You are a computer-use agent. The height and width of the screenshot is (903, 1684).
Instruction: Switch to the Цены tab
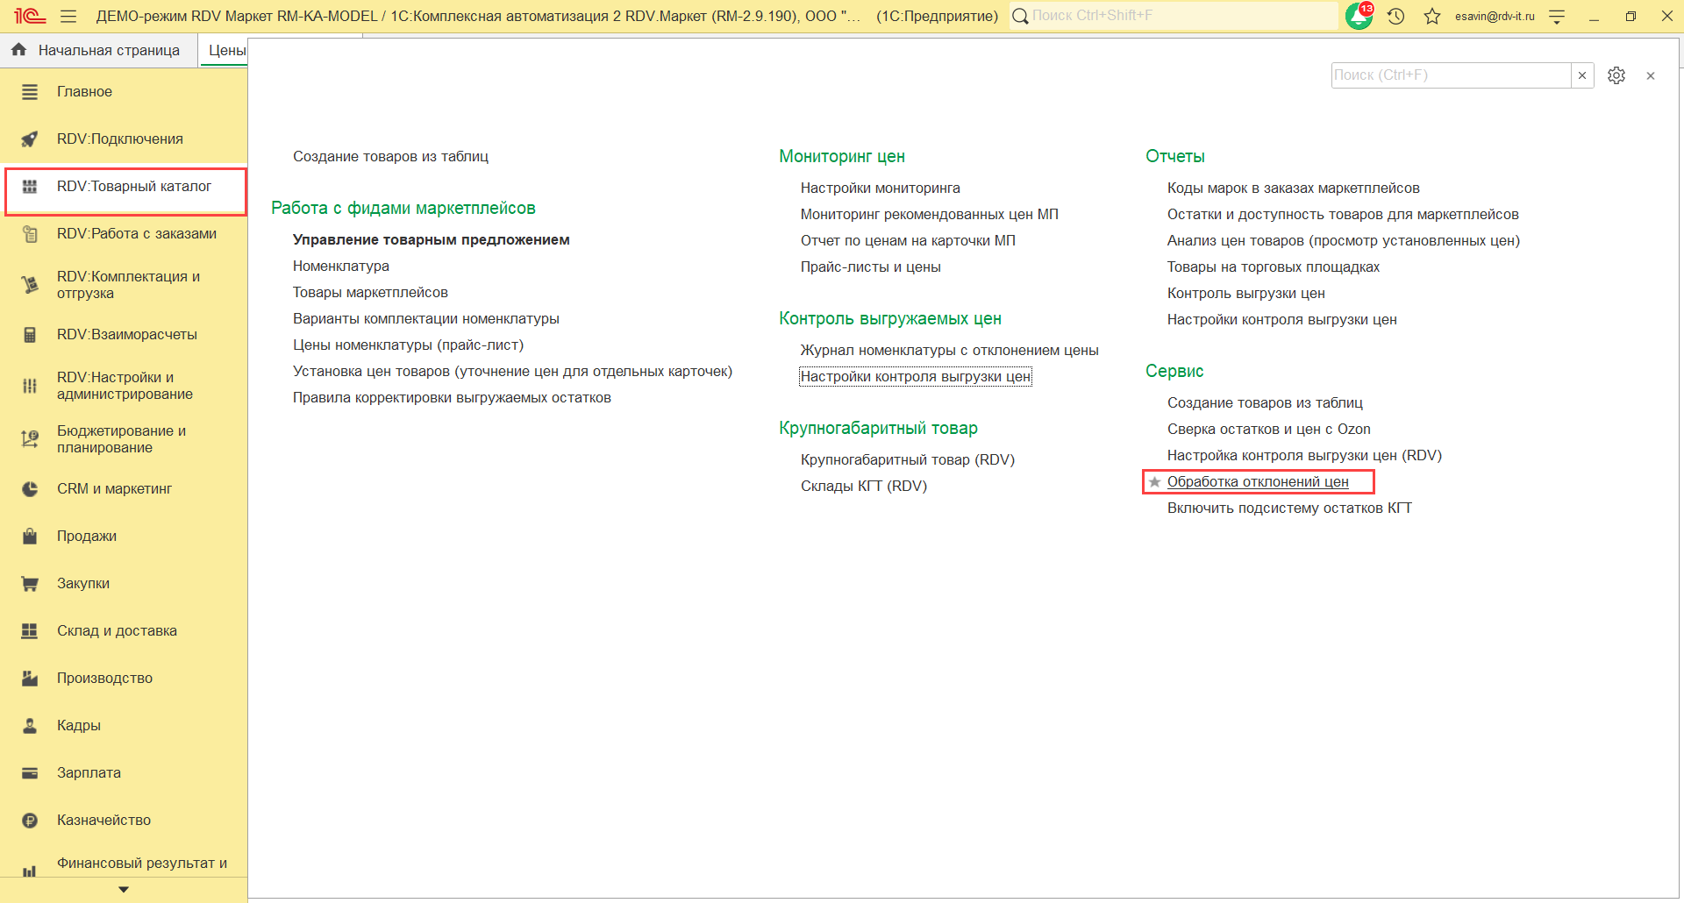click(x=226, y=51)
